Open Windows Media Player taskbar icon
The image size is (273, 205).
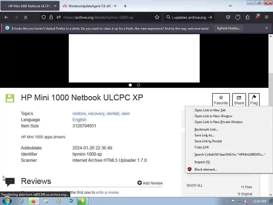[58, 201]
